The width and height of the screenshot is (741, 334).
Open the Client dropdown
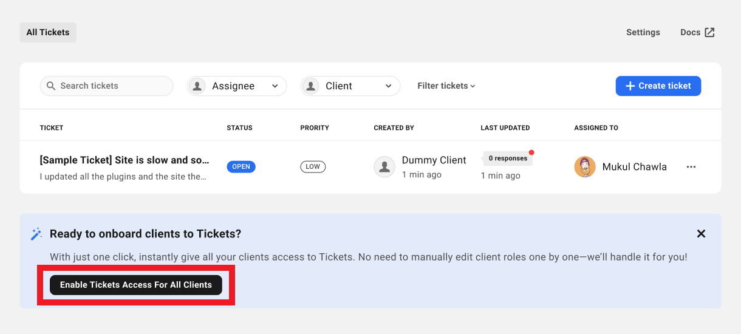[350, 86]
